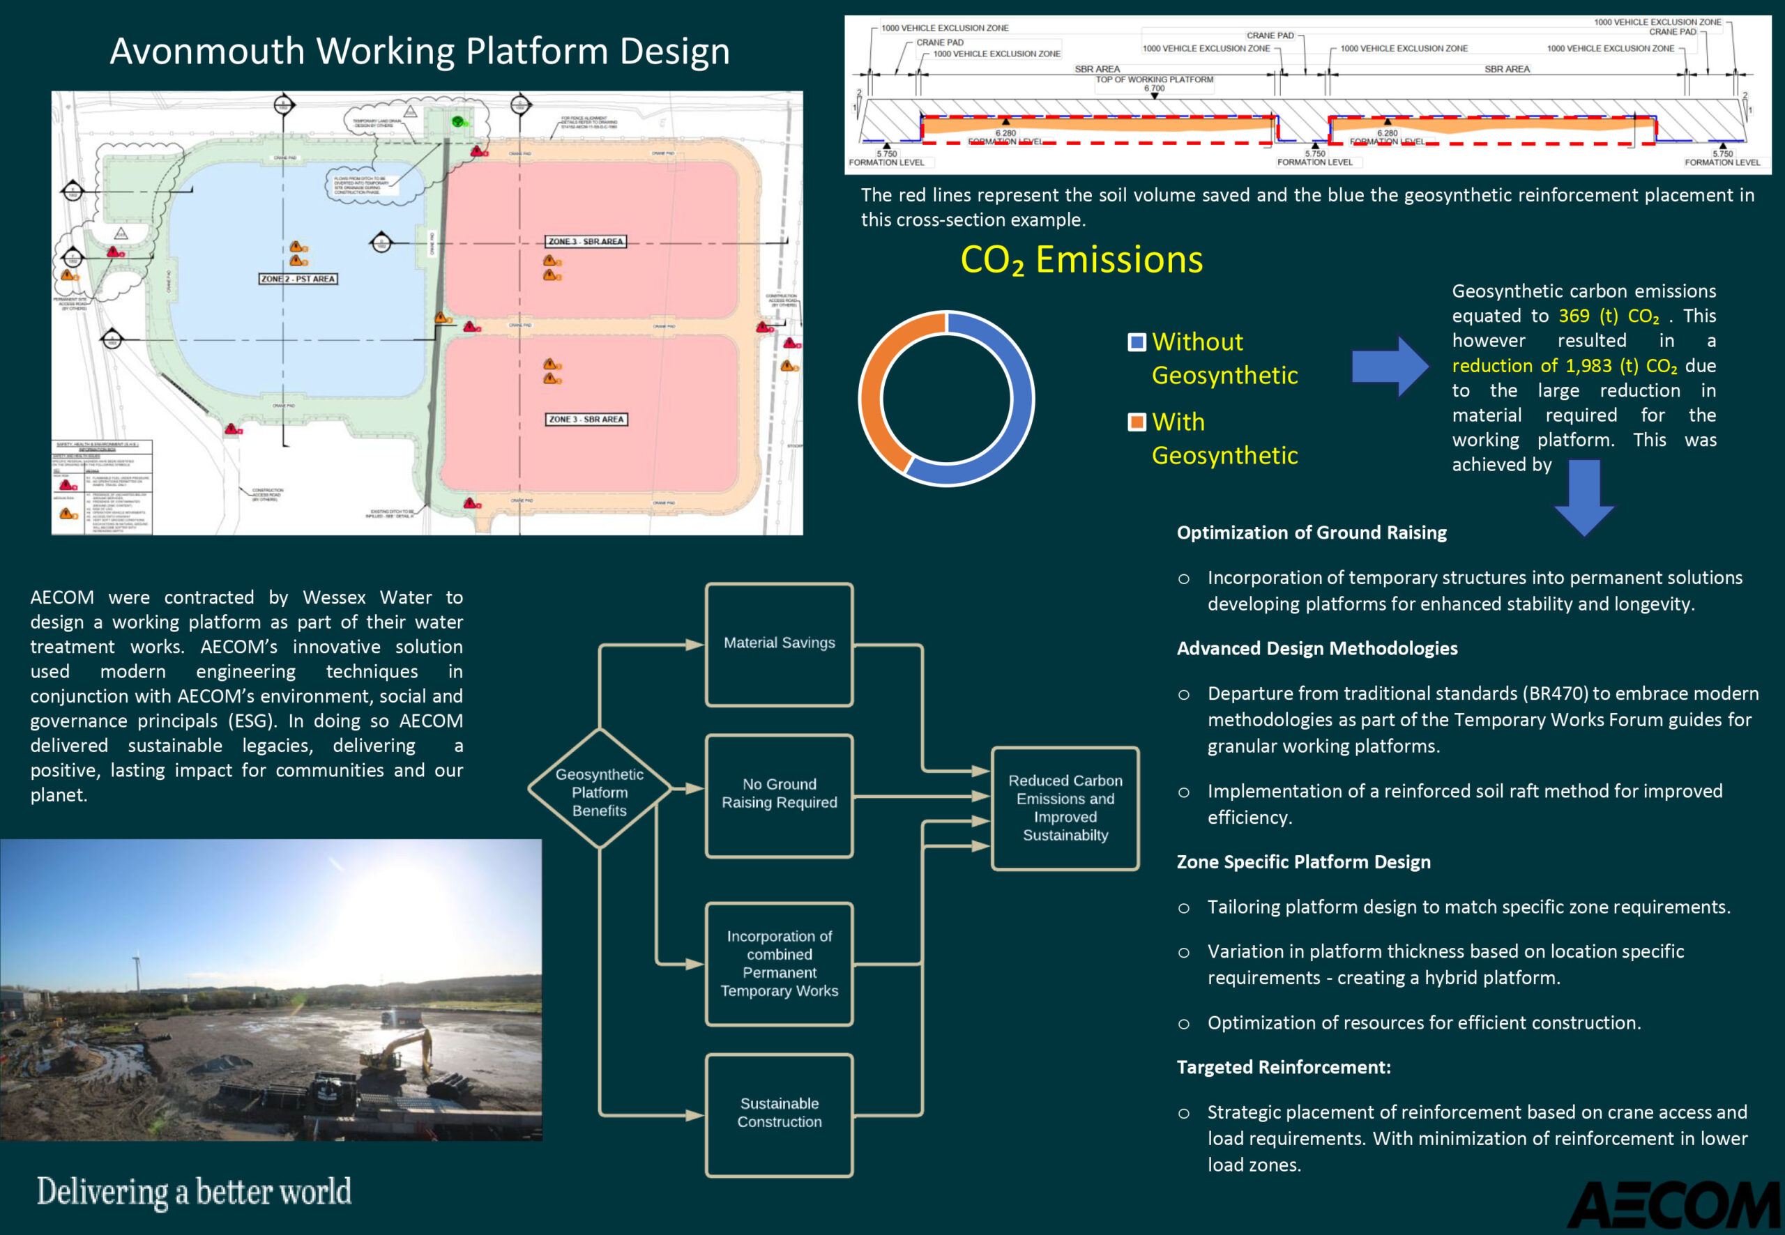Click the green symbol at top of site plan

(457, 121)
